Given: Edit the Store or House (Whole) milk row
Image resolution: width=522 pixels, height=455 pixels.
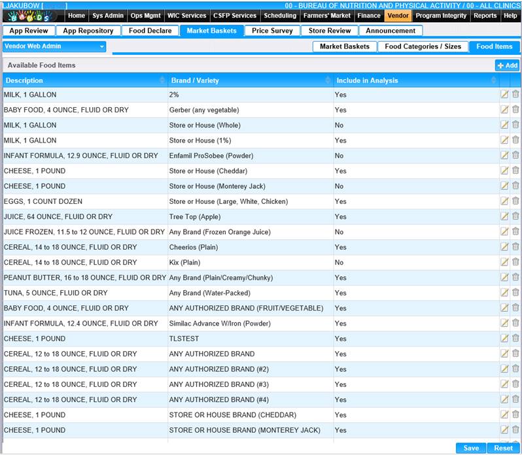Looking at the screenshot, I should (504, 125).
